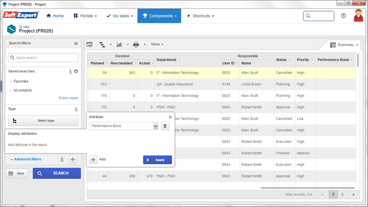The height and width of the screenshot is (207, 368).
Task: Open the help question mark icon
Action: [x=343, y=16]
